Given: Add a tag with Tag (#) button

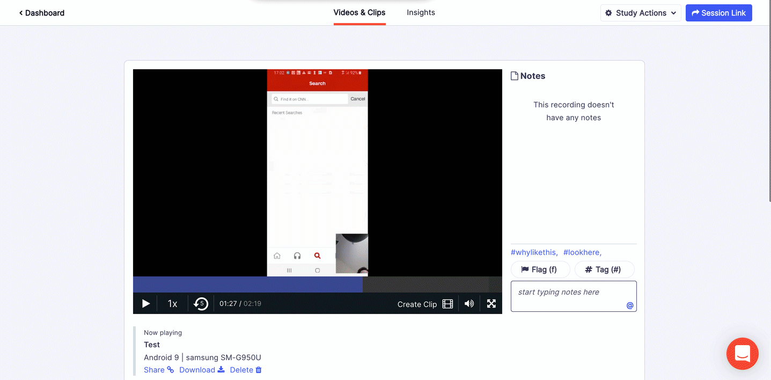Looking at the screenshot, I should [604, 269].
